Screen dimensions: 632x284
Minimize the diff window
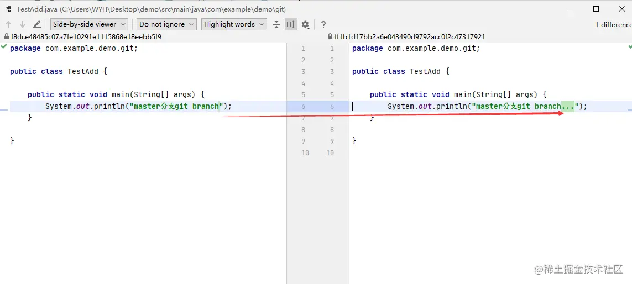[x=570, y=9]
